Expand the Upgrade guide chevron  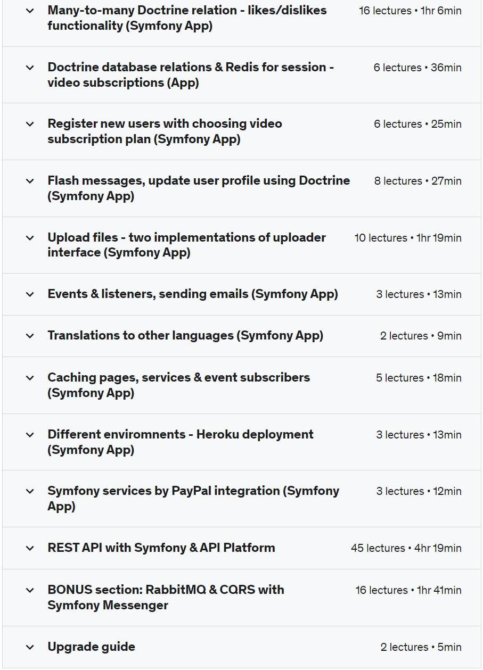(30, 647)
